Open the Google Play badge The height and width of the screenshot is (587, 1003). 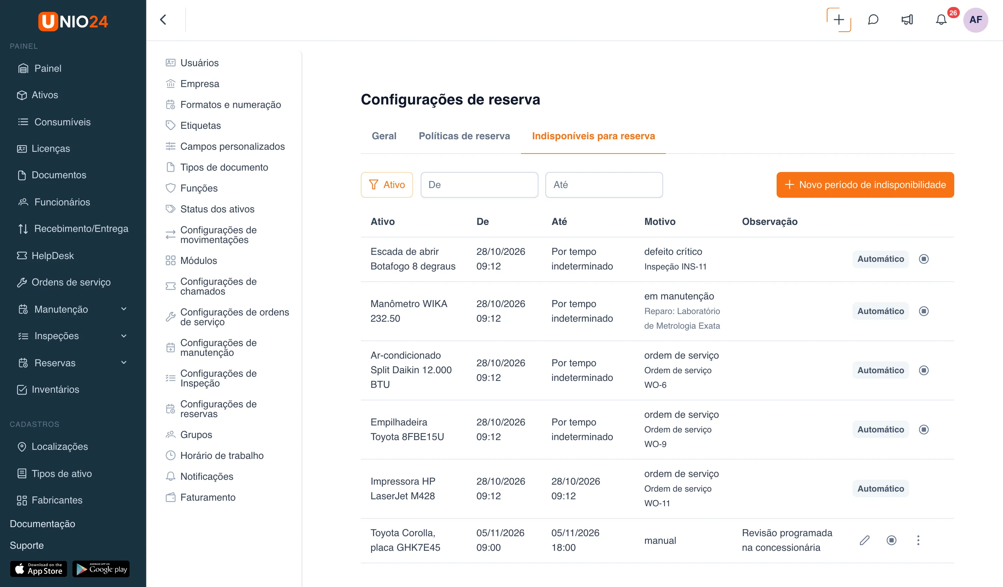101,569
